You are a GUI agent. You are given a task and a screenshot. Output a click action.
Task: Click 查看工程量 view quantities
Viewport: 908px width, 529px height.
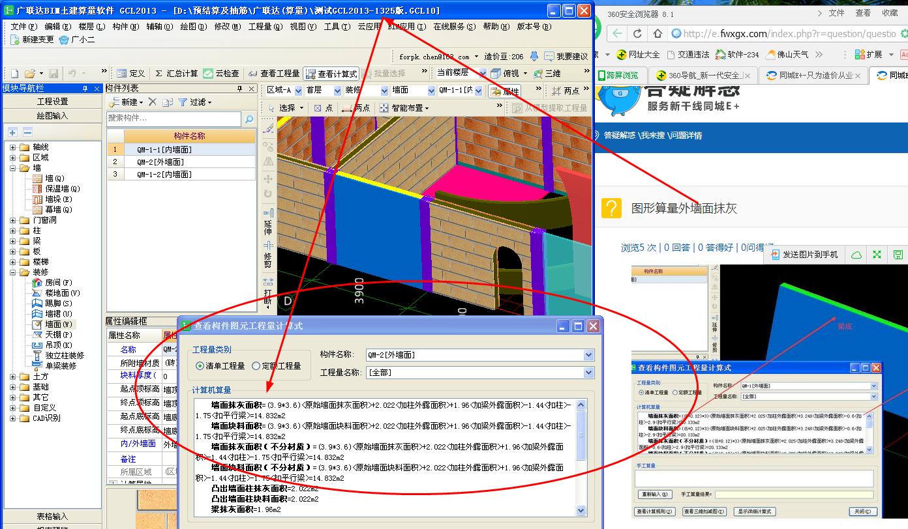pos(273,74)
